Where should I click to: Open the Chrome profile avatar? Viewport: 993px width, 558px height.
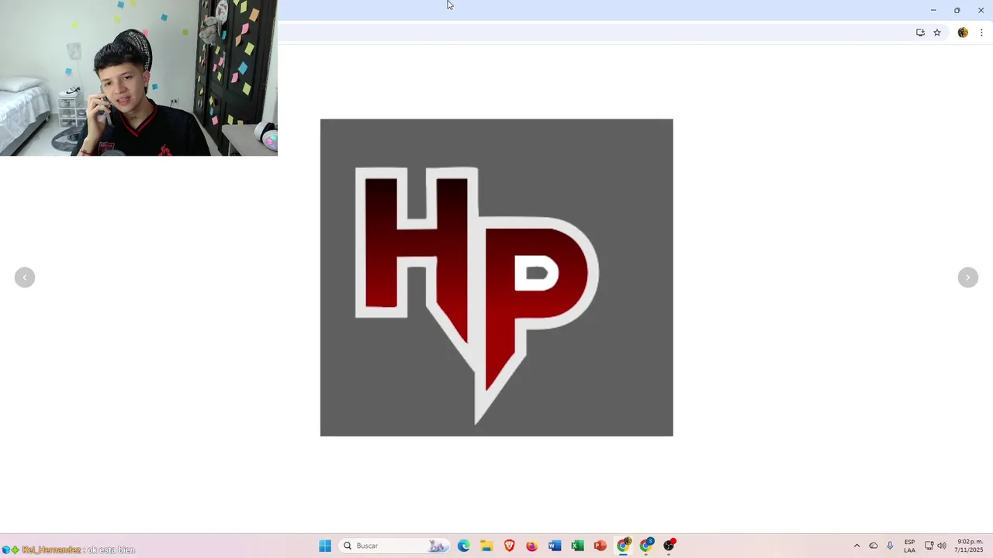point(963,33)
